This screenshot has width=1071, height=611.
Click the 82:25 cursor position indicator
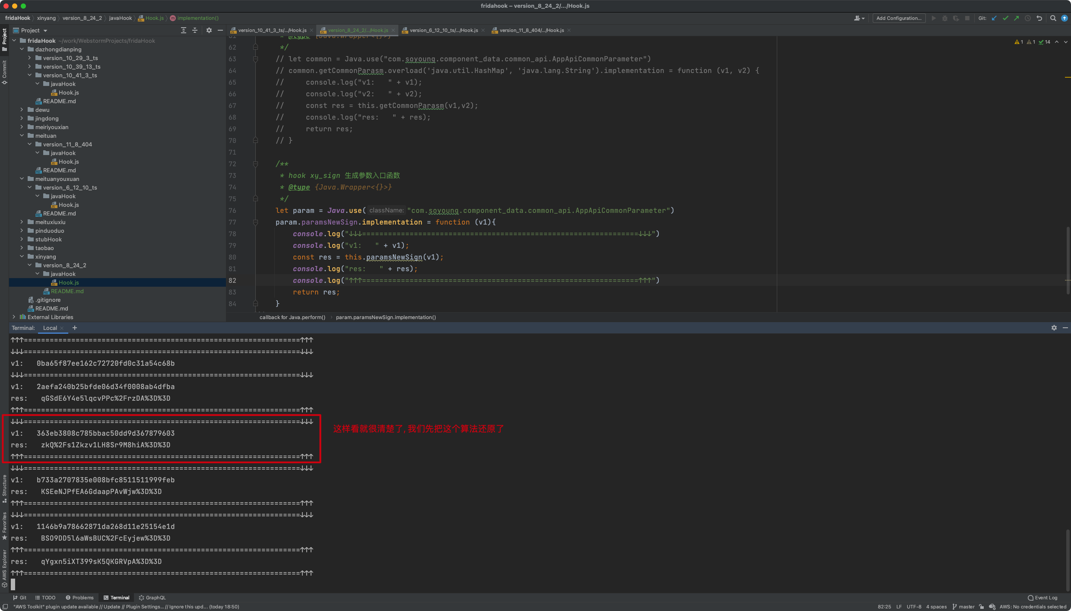884,607
